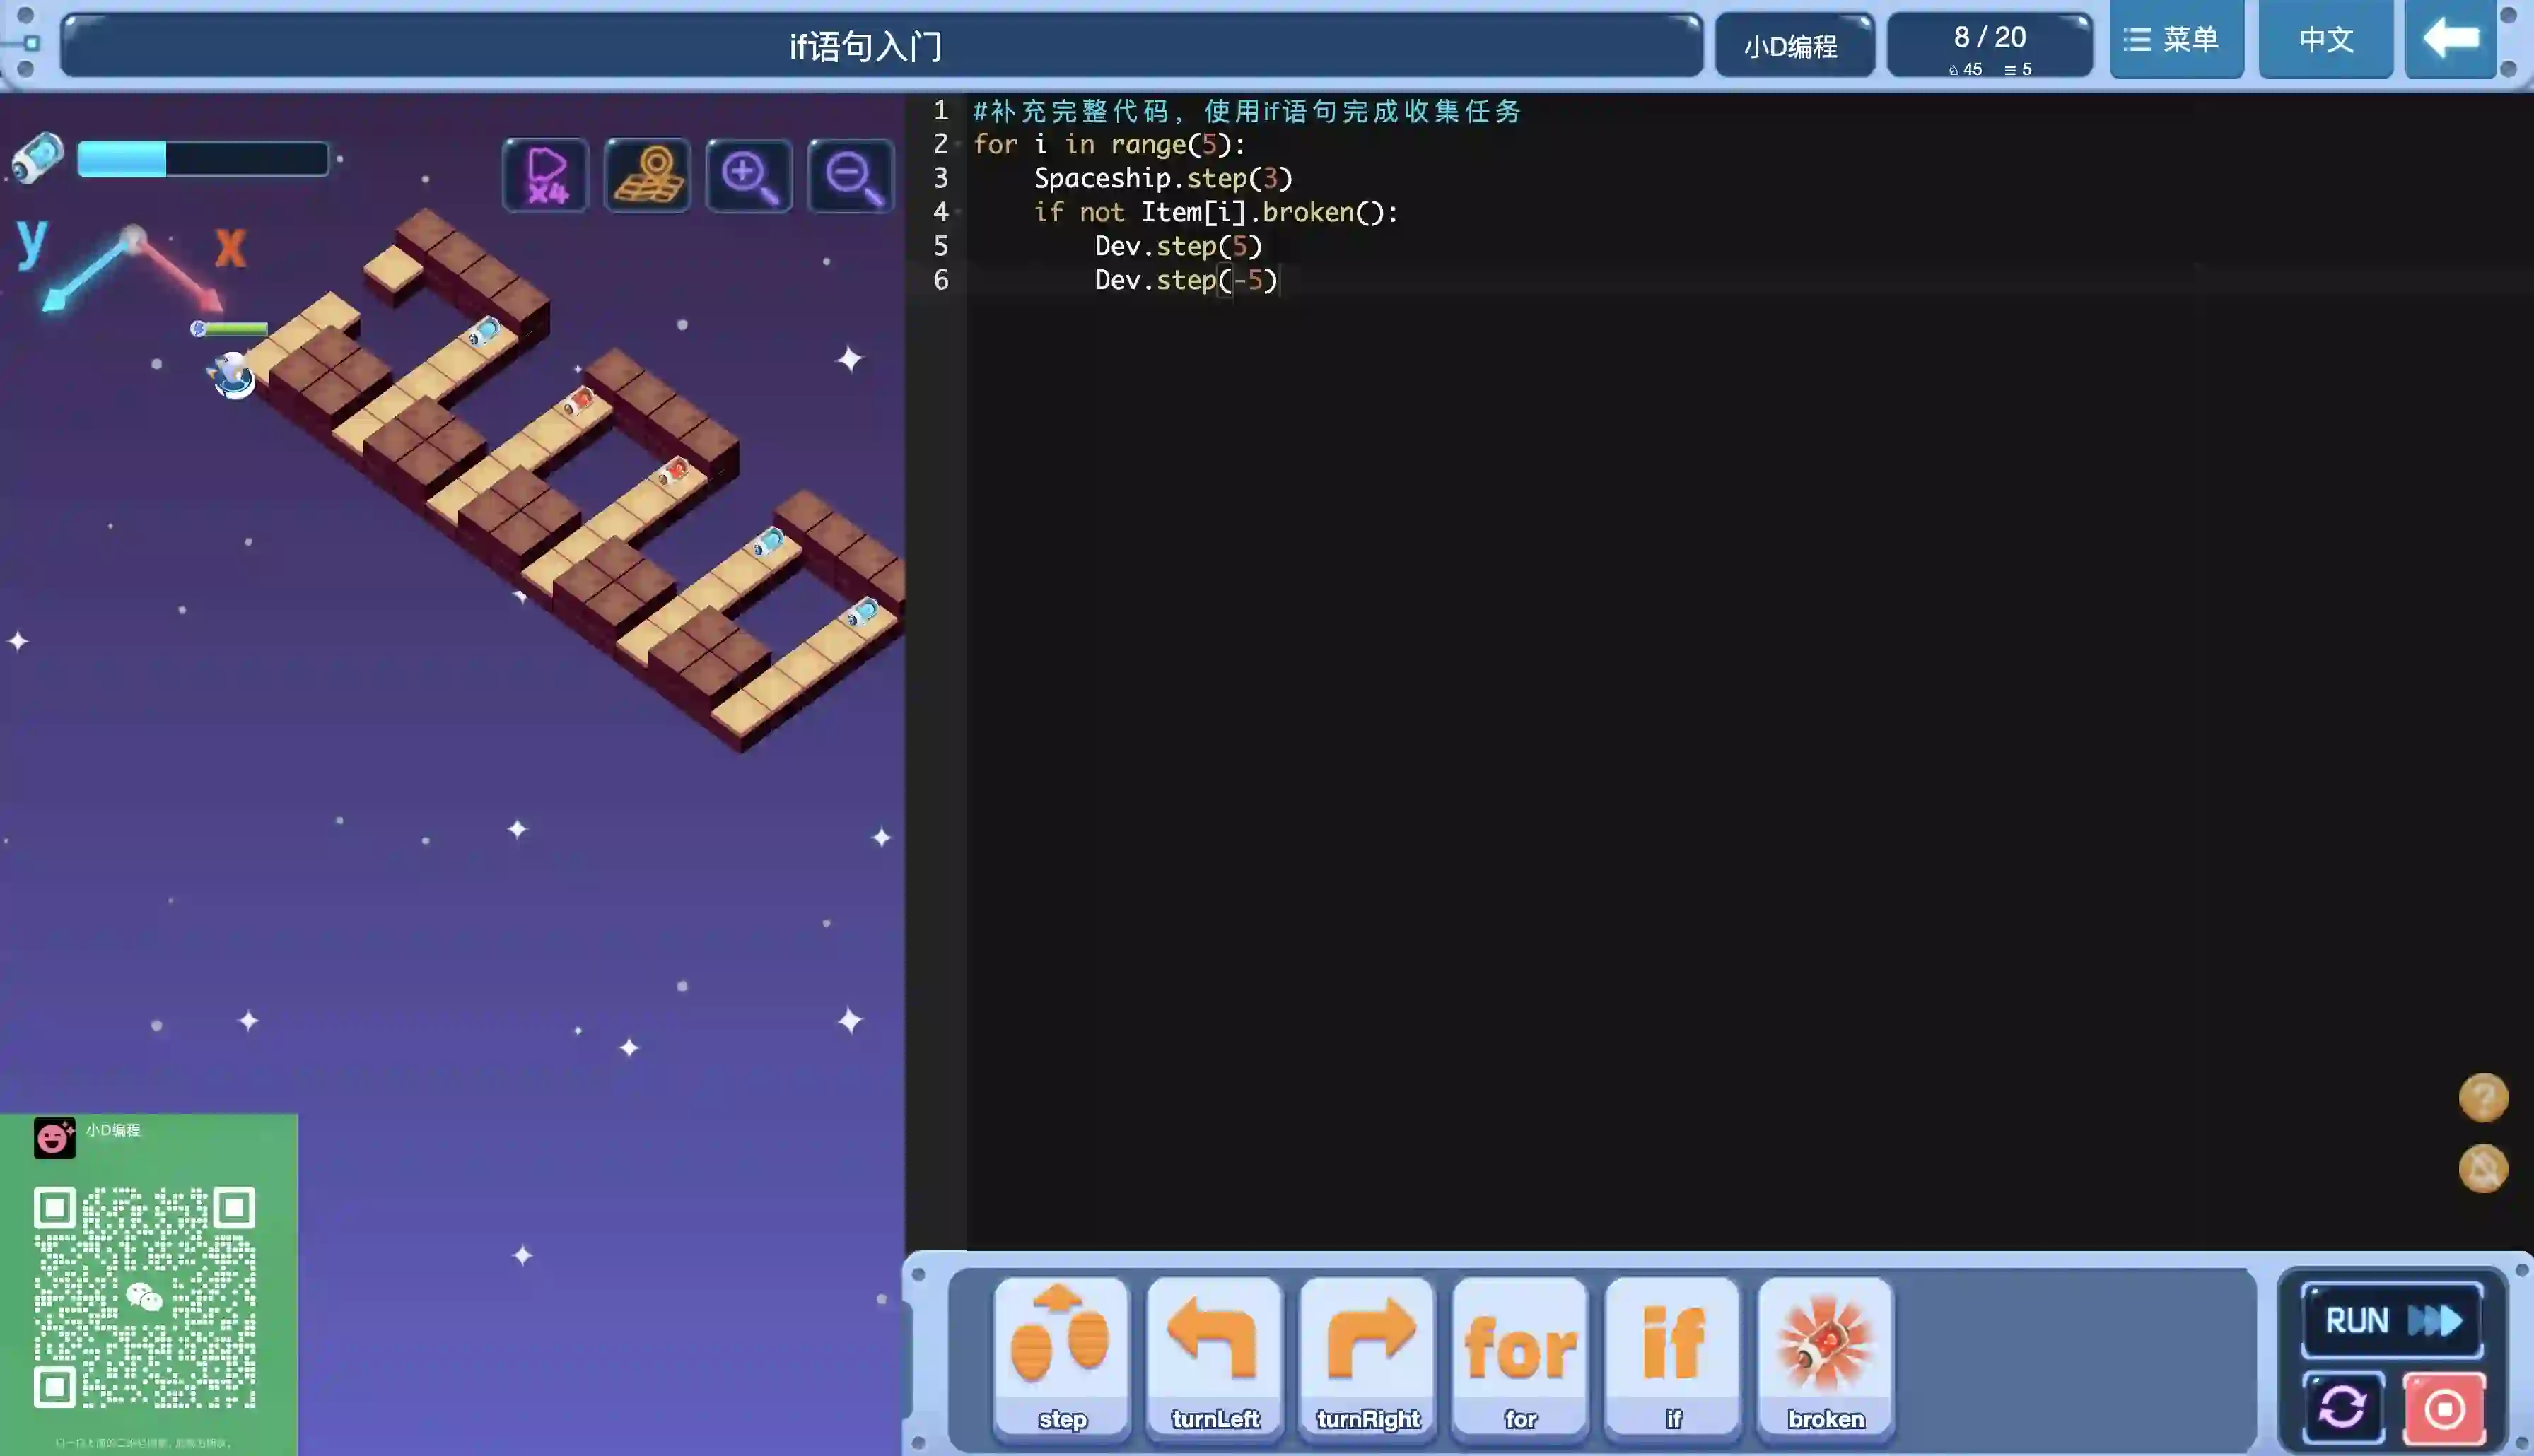
Task: Click the 小D编程 tab
Action: click(1793, 46)
